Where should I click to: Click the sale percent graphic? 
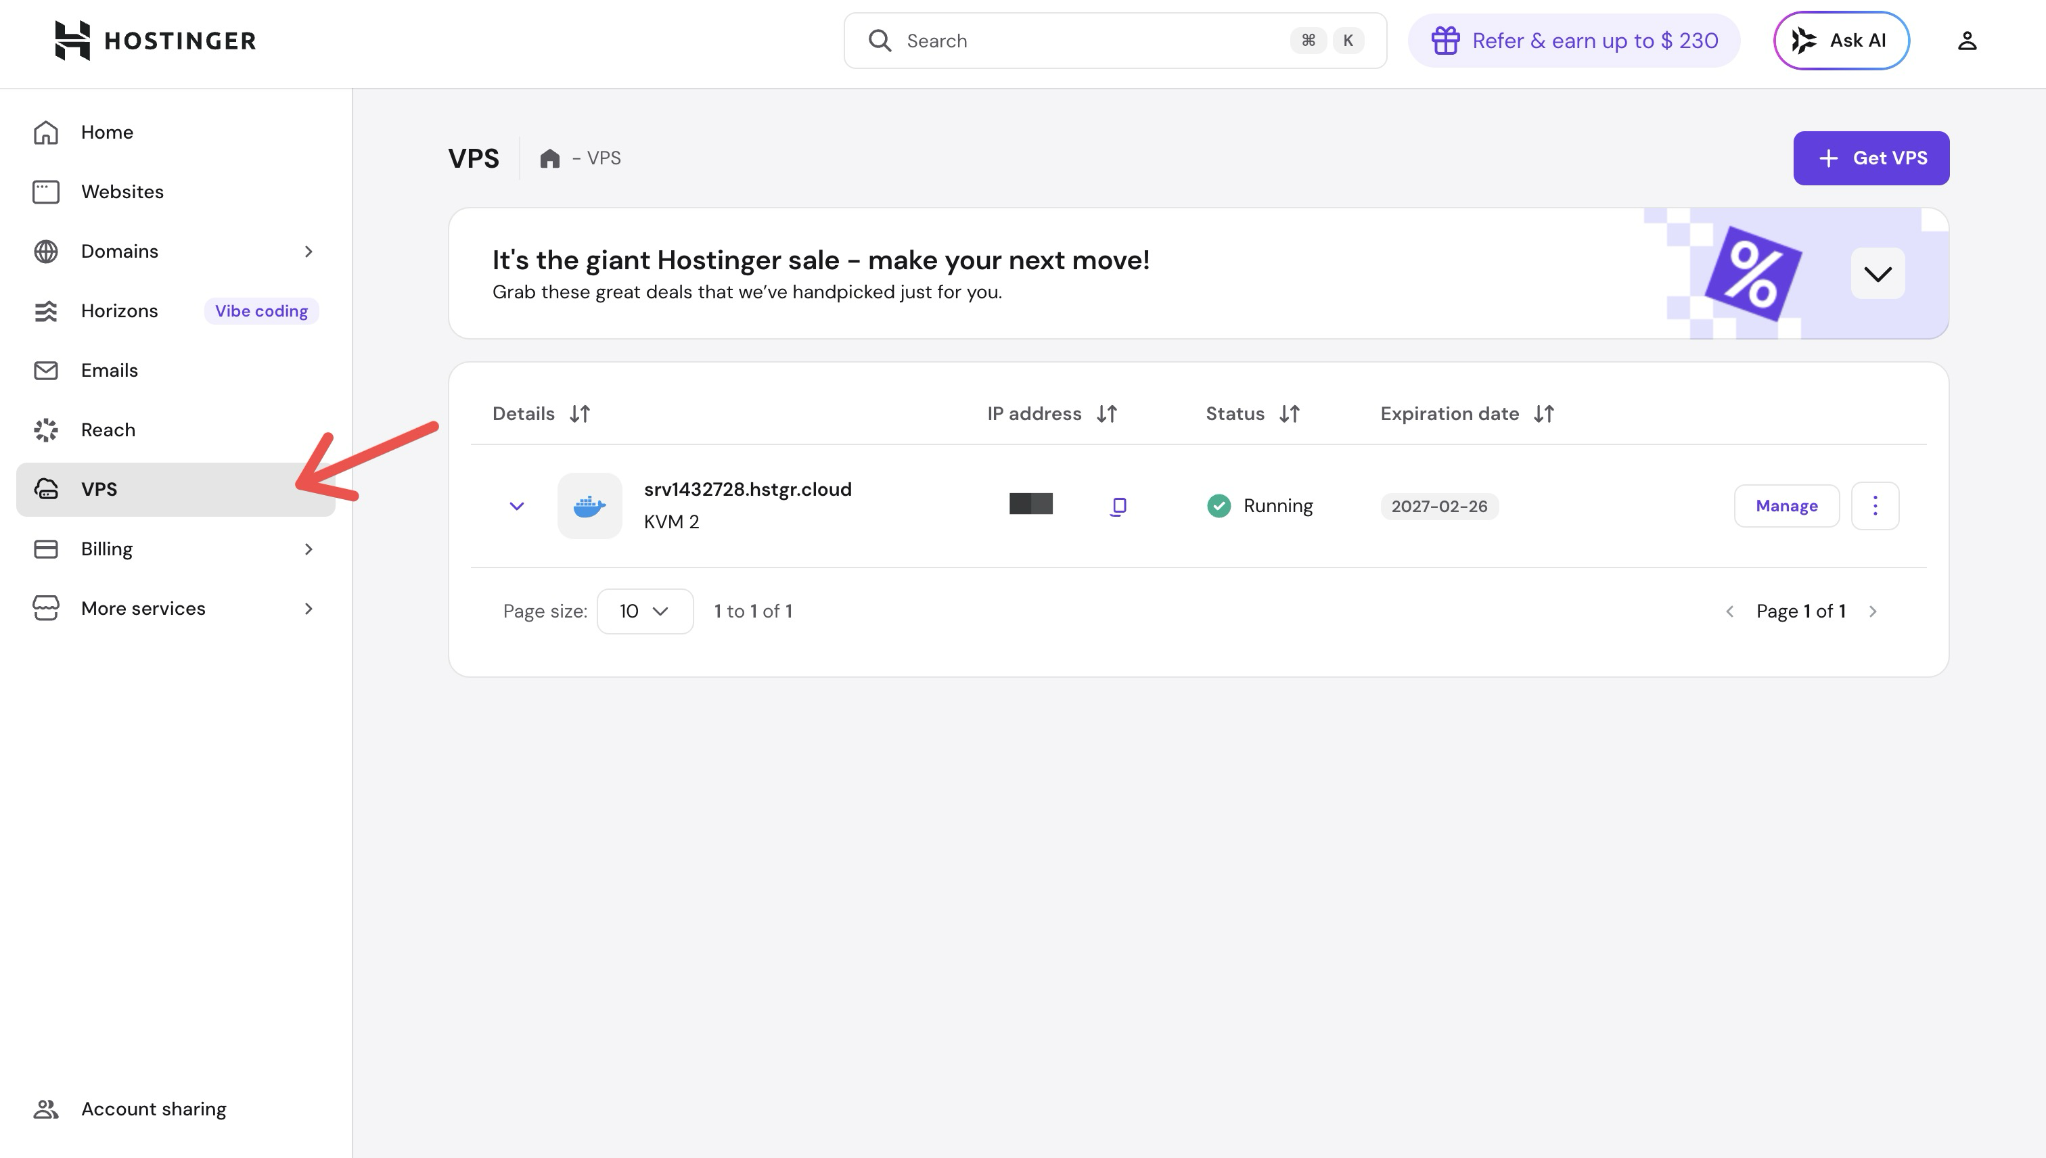pos(1752,273)
